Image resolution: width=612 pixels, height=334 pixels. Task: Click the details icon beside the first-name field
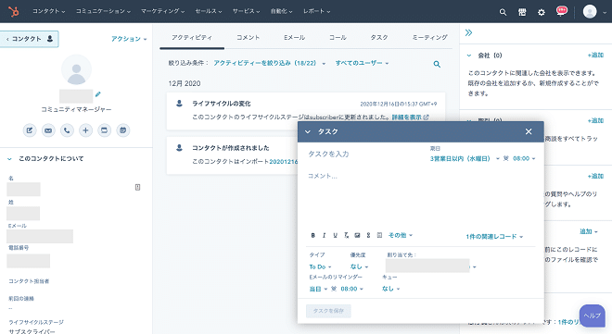pyautogui.click(x=138, y=187)
